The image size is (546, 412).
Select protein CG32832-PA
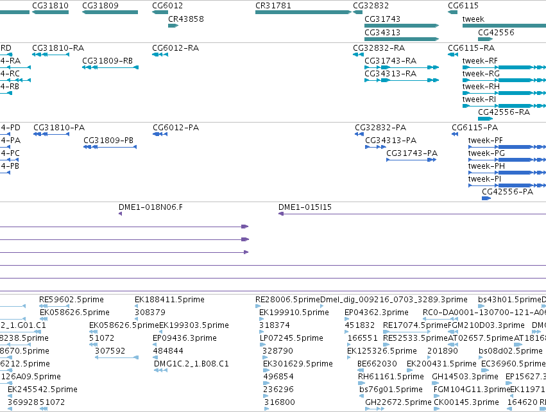[x=380, y=128]
